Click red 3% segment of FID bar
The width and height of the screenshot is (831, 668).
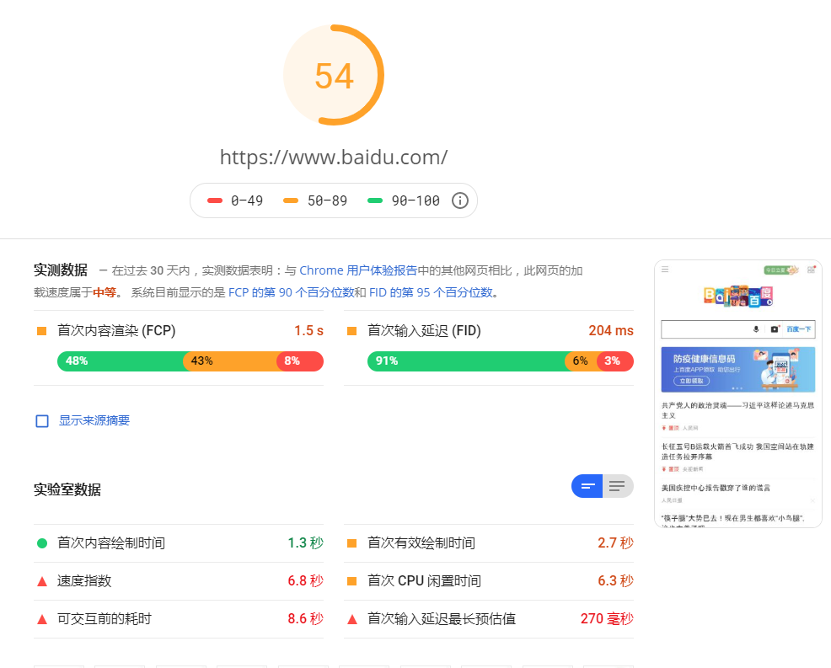pyautogui.click(x=615, y=361)
